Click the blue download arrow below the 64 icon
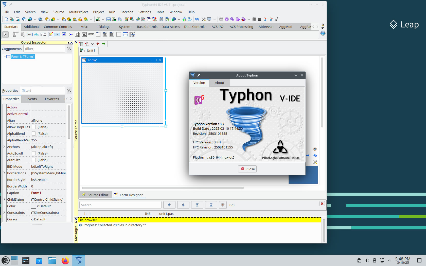The width and height of the screenshot is (426, 266). [x=323, y=33]
